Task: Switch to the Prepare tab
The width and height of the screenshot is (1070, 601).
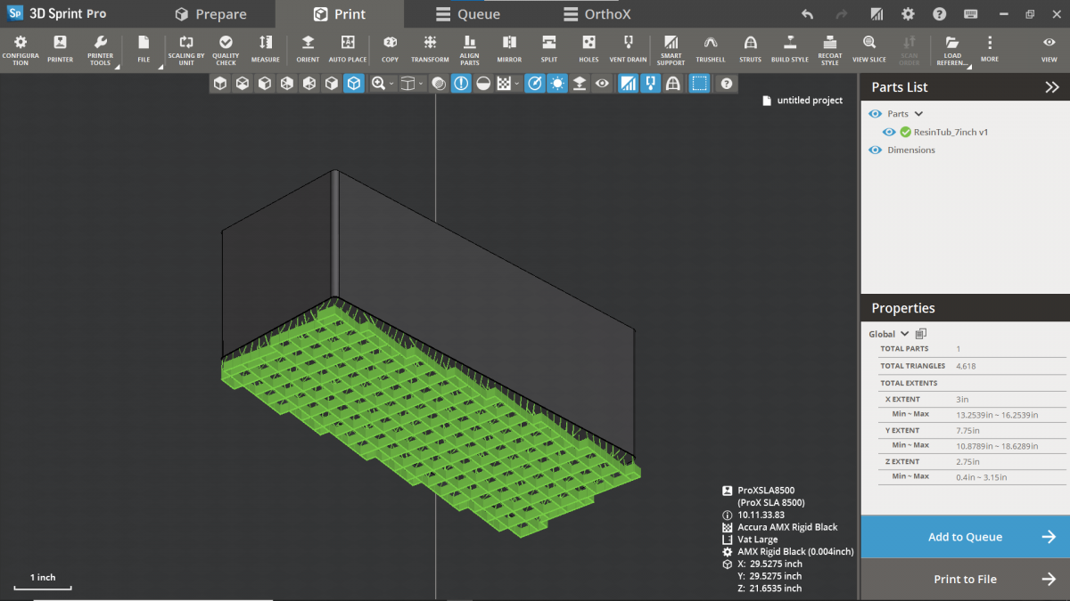Action: [x=217, y=13]
